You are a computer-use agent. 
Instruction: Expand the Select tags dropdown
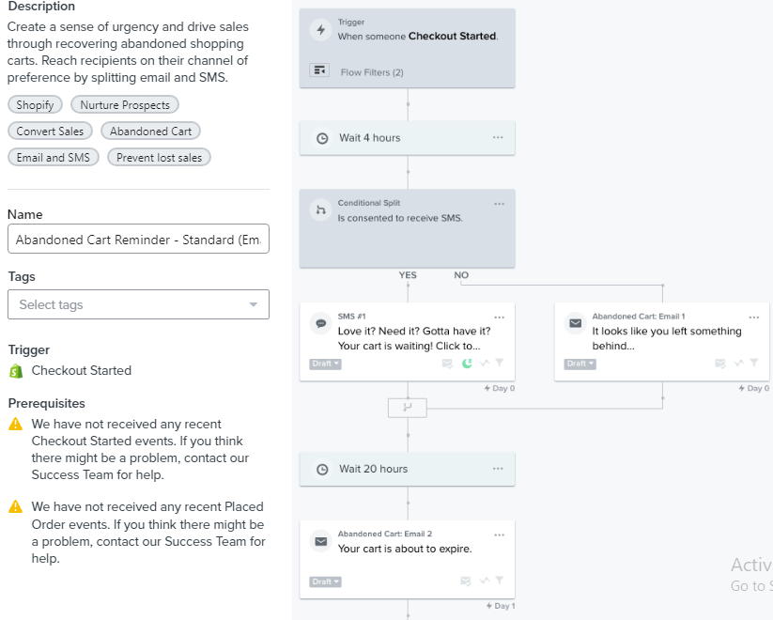coord(138,304)
